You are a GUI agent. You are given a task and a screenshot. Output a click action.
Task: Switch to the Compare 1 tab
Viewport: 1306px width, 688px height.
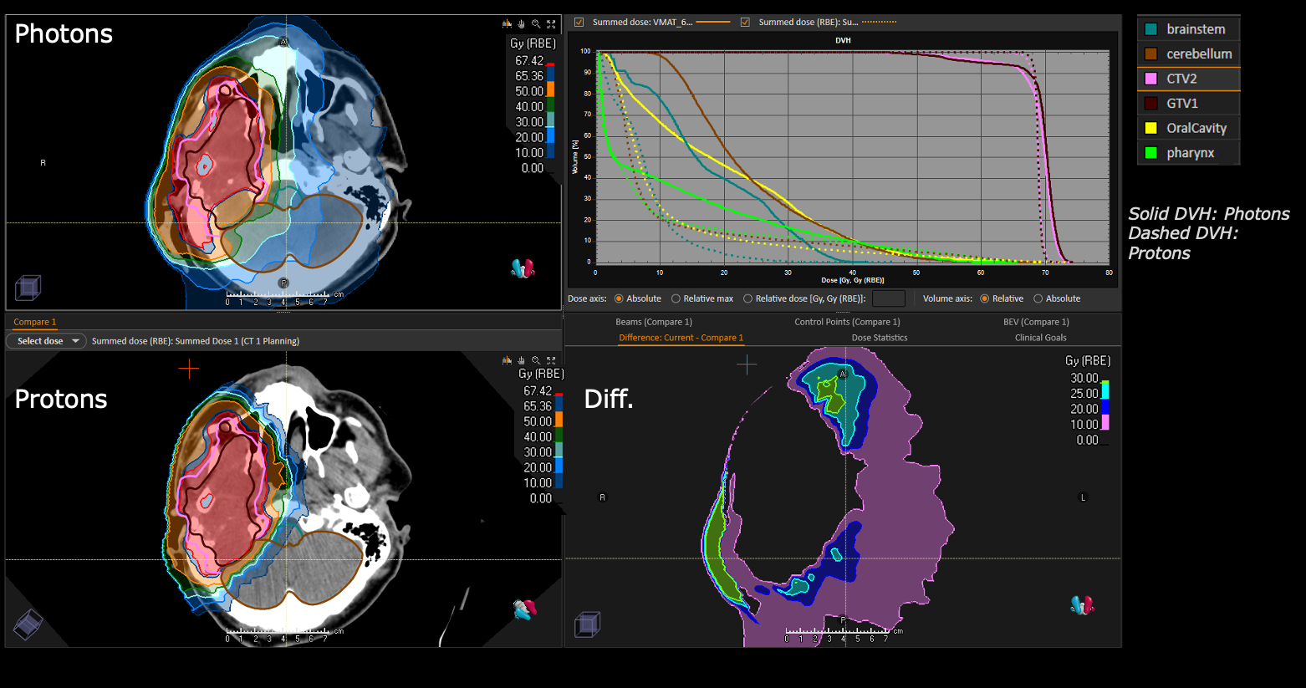(x=34, y=322)
